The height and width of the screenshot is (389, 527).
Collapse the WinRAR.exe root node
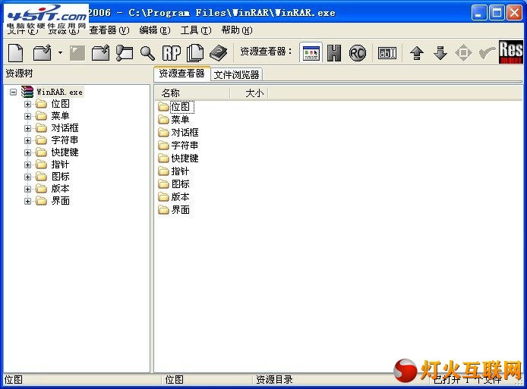pos(13,92)
